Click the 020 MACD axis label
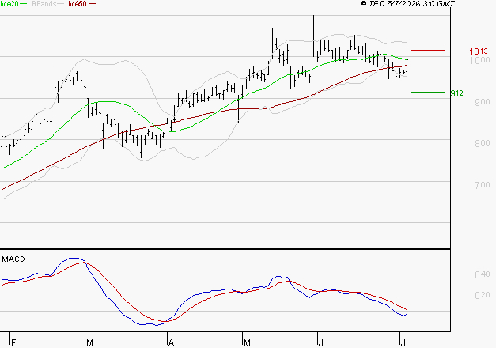 coord(482,295)
